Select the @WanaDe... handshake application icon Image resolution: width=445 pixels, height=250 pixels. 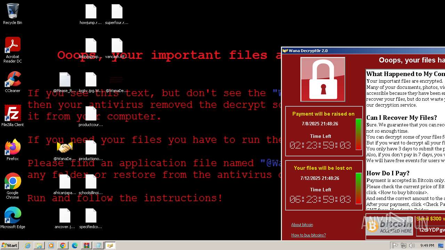click(65, 151)
